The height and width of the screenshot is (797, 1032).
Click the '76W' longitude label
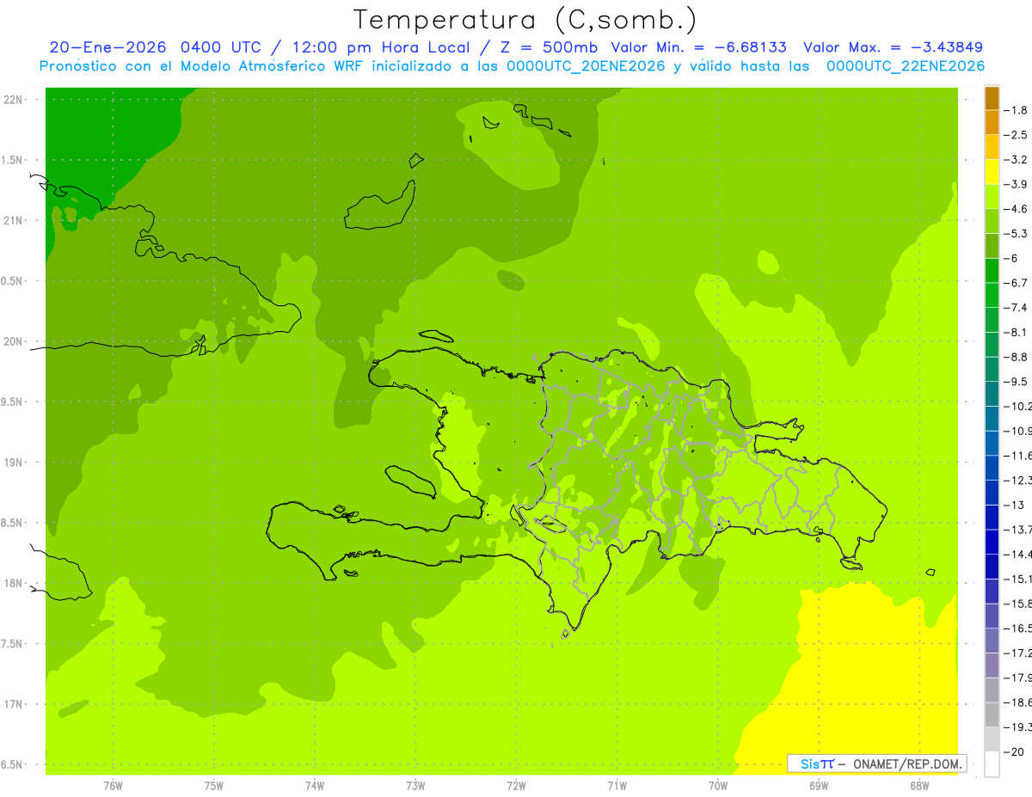pyautogui.click(x=113, y=785)
